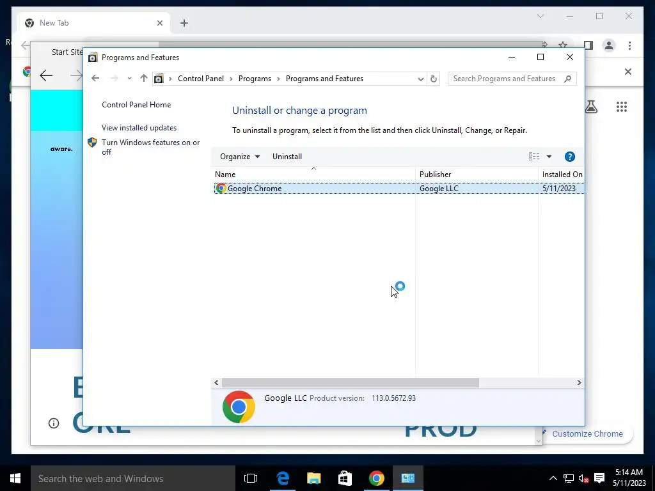Image resolution: width=655 pixels, height=491 pixels.
Task: Open the Action Center notifications icon
Action: [x=599, y=478]
